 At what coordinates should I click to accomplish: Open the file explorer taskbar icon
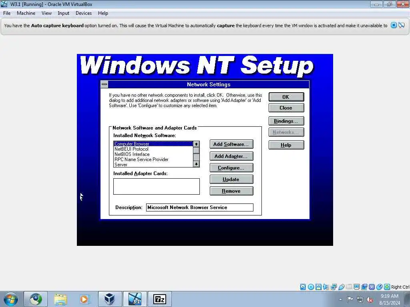[61, 299]
